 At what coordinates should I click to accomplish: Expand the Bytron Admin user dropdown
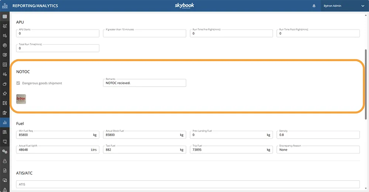[362, 6]
